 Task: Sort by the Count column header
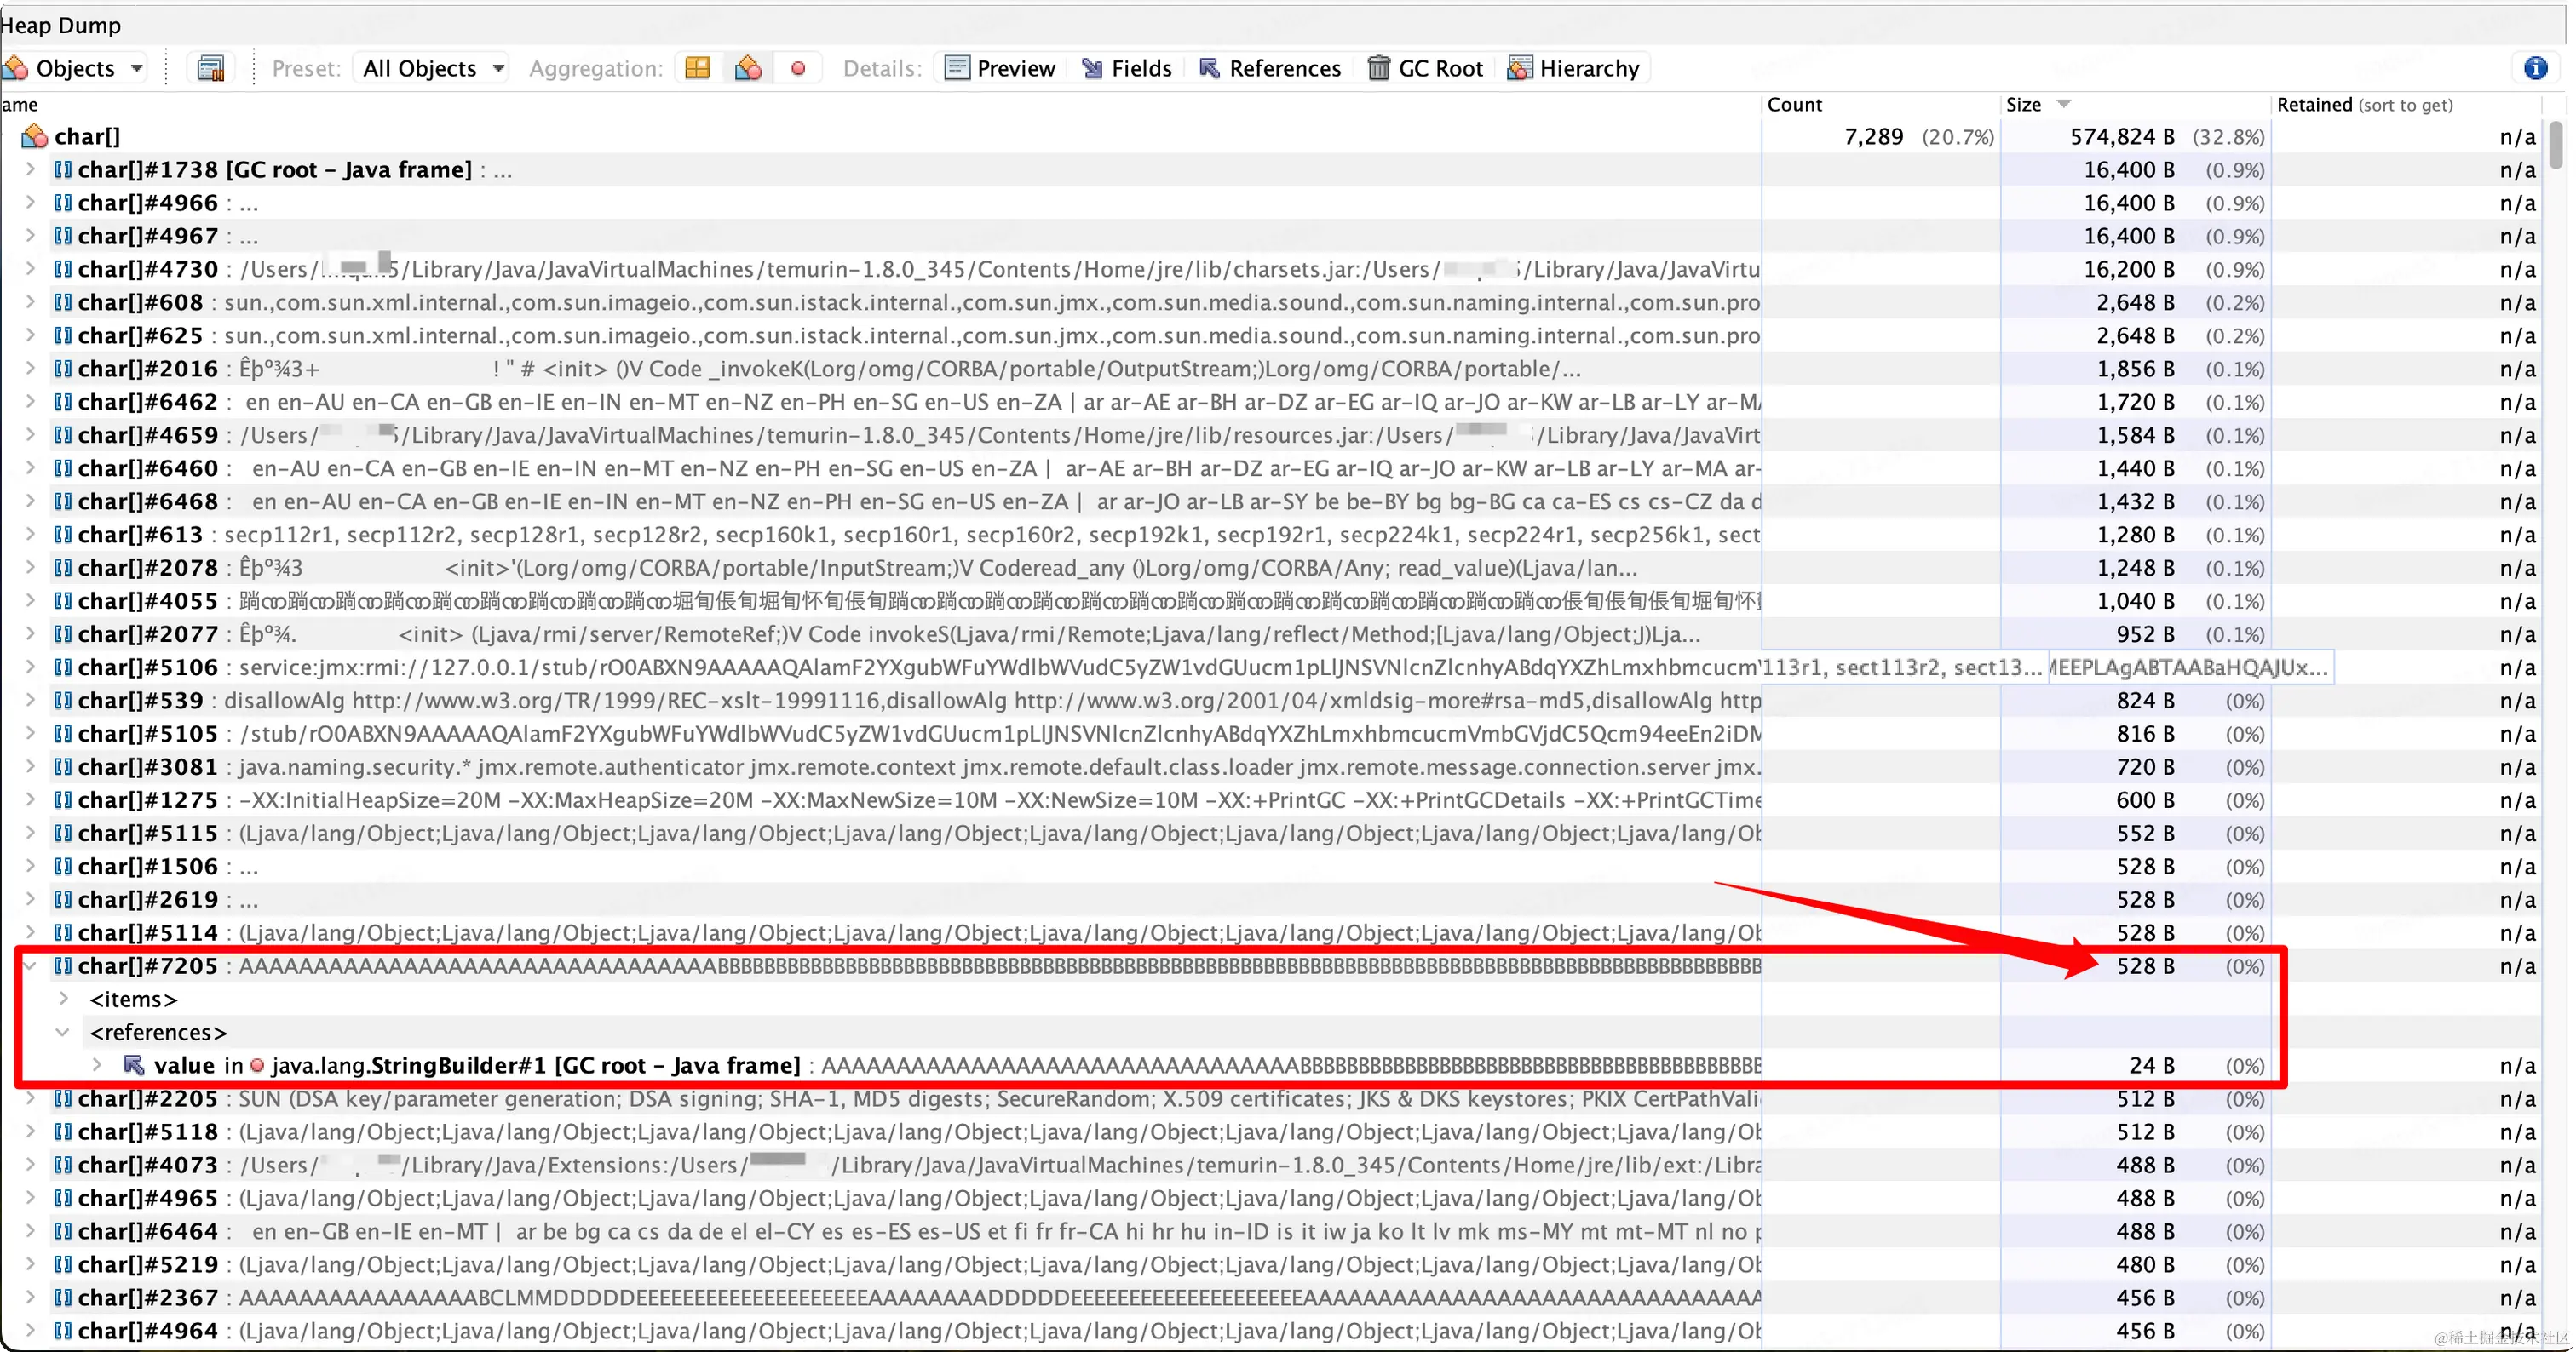(x=1794, y=105)
